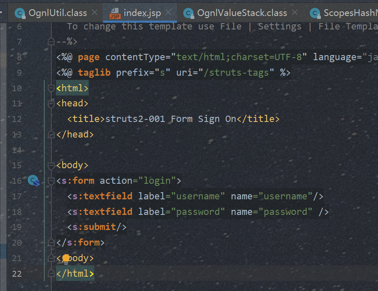The image size is (378, 291).
Task: Click the ScopesHashMap class file icon
Action: point(315,13)
